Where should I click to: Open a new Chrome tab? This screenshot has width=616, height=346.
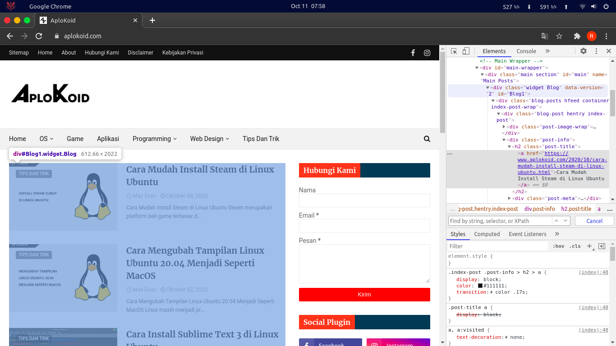click(152, 20)
